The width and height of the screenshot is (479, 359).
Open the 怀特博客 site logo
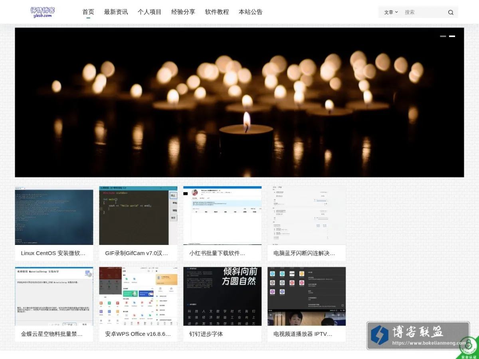point(43,12)
